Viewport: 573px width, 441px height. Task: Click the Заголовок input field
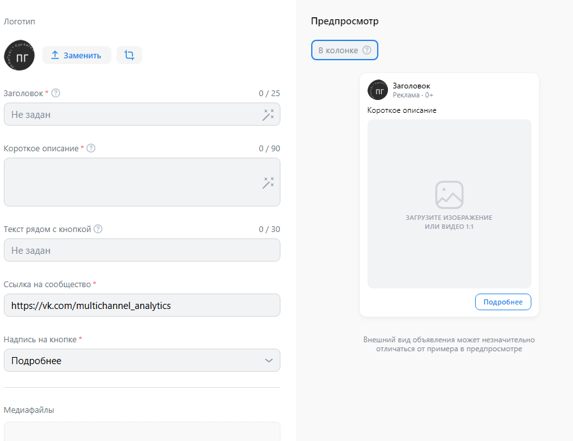[141, 114]
